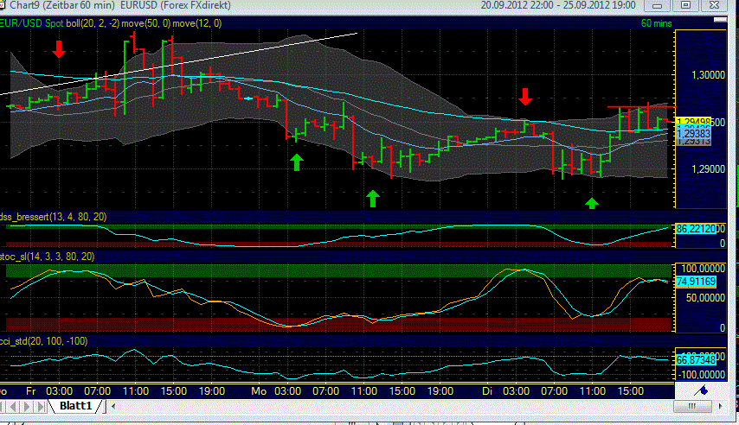739x425 pixels.
Task: Click the 74,91169 stochastic value marker
Action: pyautogui.click(x=696, y=282)
